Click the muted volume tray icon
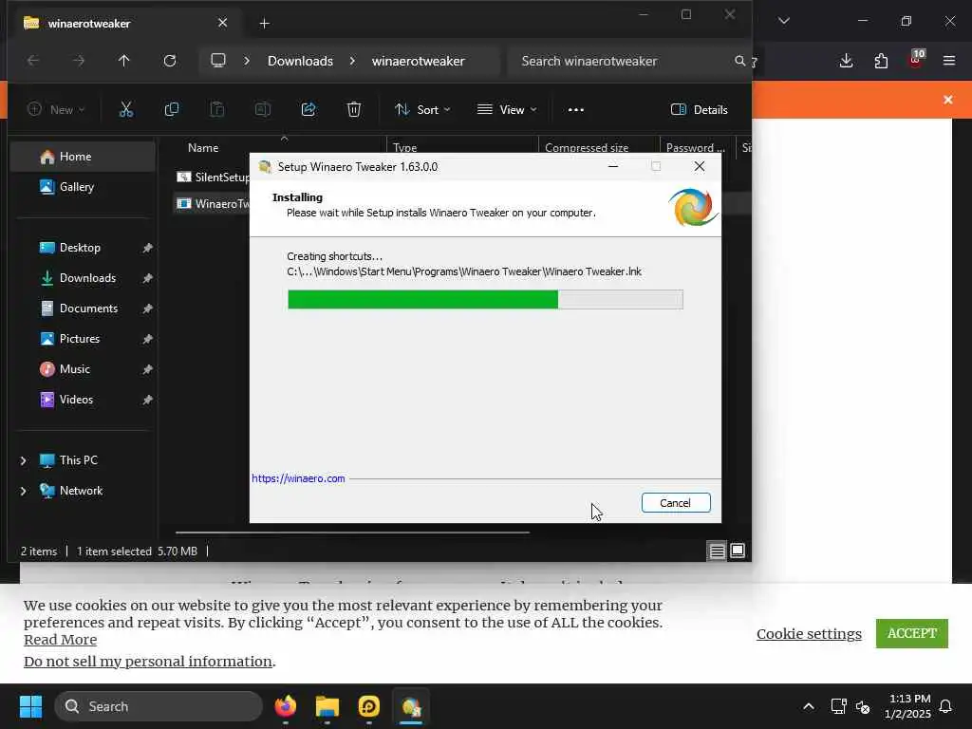The width and height of the screenshot is (972, 729). click(x=863, y=706)
